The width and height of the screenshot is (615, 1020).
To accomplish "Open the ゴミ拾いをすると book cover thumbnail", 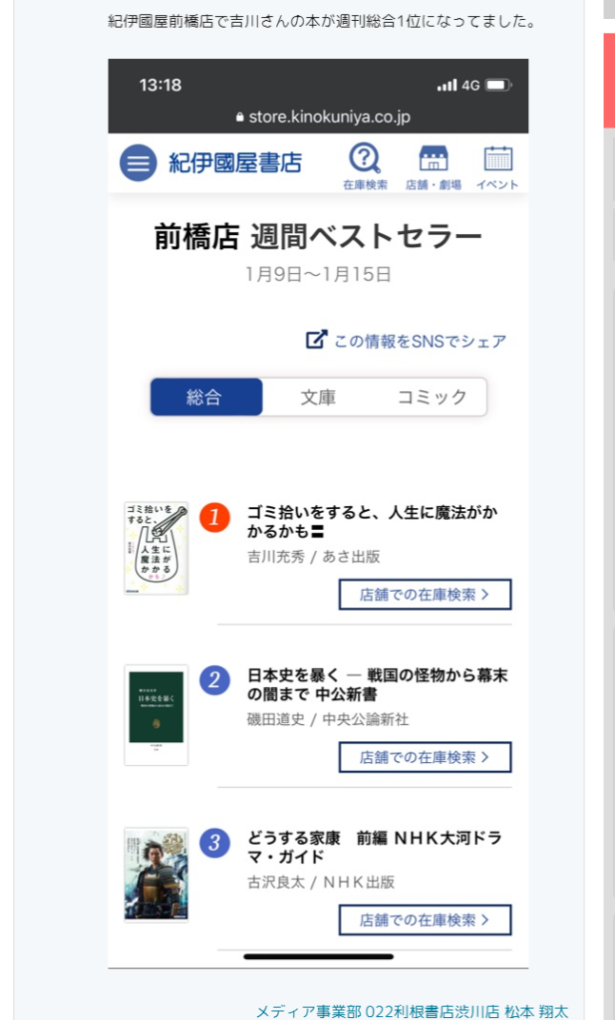I will click(x=156, y=548).
